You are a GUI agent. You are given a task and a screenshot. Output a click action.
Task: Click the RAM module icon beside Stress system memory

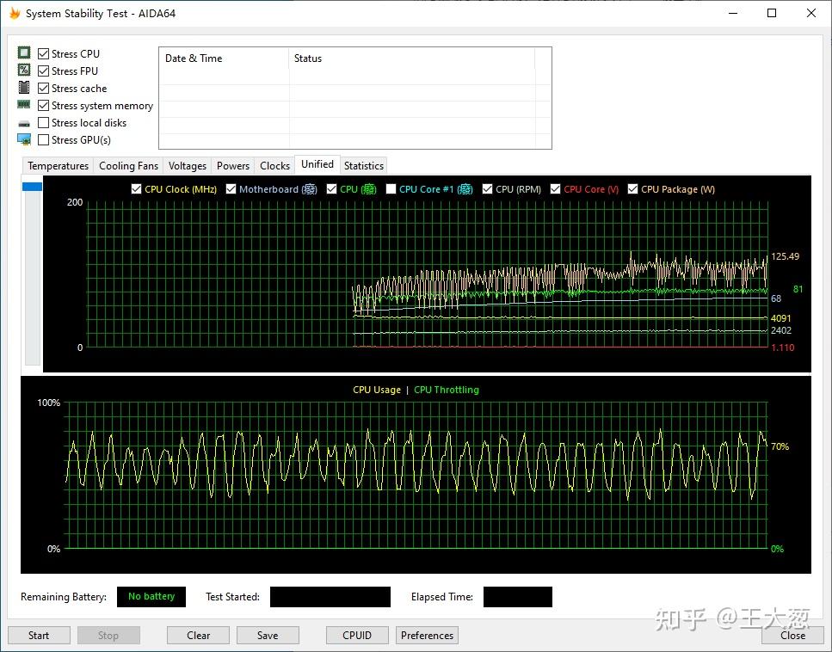tap(24, 105)
